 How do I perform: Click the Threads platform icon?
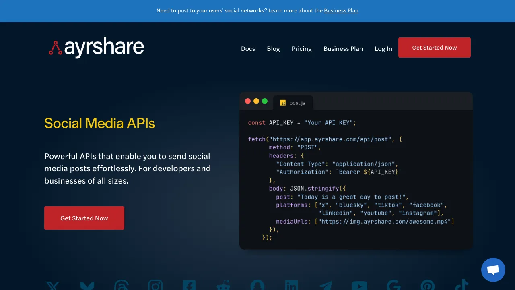121,285
